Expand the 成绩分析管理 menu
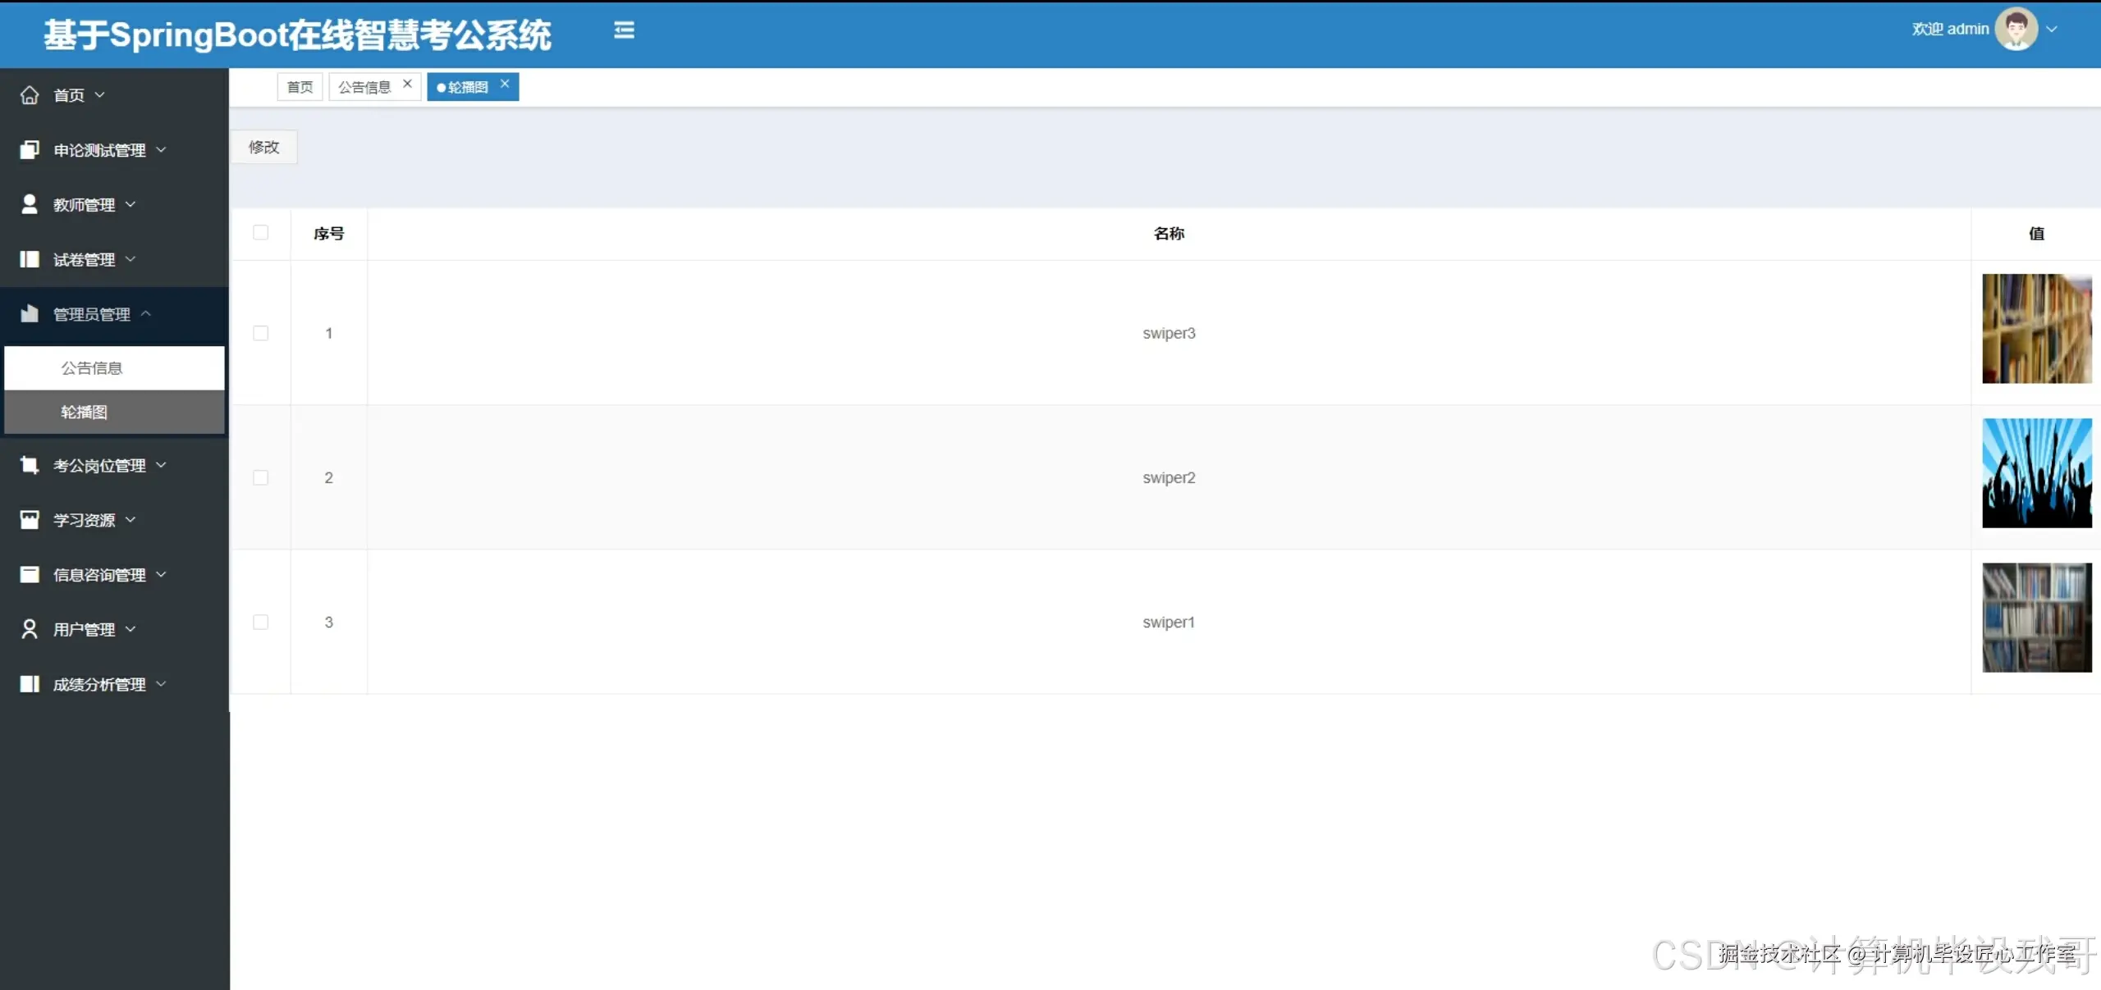Image resolution: width=2101 pixels, height=990 pixels. pos(98,684)
